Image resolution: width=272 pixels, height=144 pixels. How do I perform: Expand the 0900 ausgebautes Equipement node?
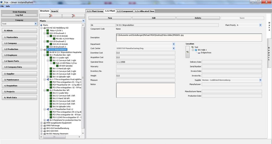pos(41,123)
